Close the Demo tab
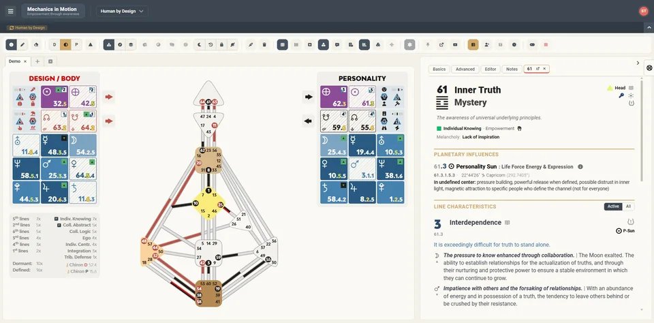Viewport: 654px width, 323px height. pyautogui.click(x=25, y=61)
